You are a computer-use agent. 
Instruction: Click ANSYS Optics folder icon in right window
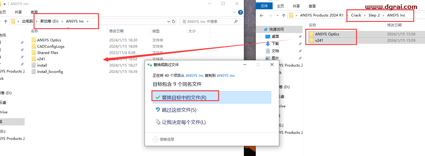[312, 34]
